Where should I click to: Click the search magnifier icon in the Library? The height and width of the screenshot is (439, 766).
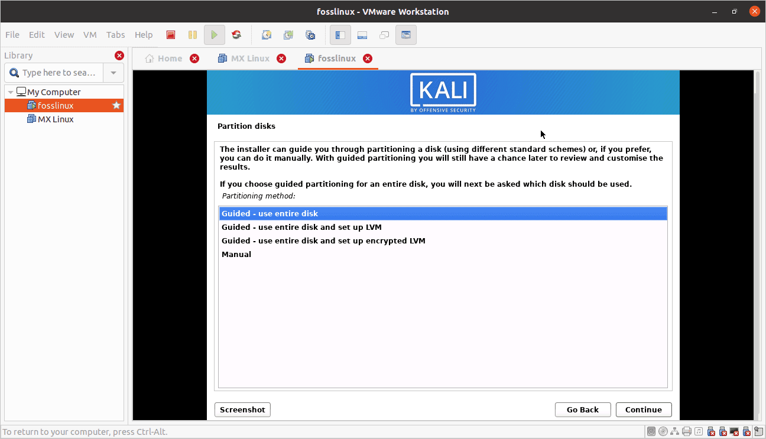(x=14, y=73)
